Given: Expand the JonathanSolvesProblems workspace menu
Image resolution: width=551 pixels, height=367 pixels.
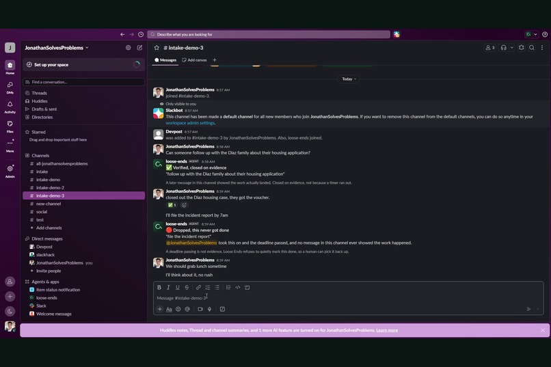Looking at the screenshot, I should [57, 48].
